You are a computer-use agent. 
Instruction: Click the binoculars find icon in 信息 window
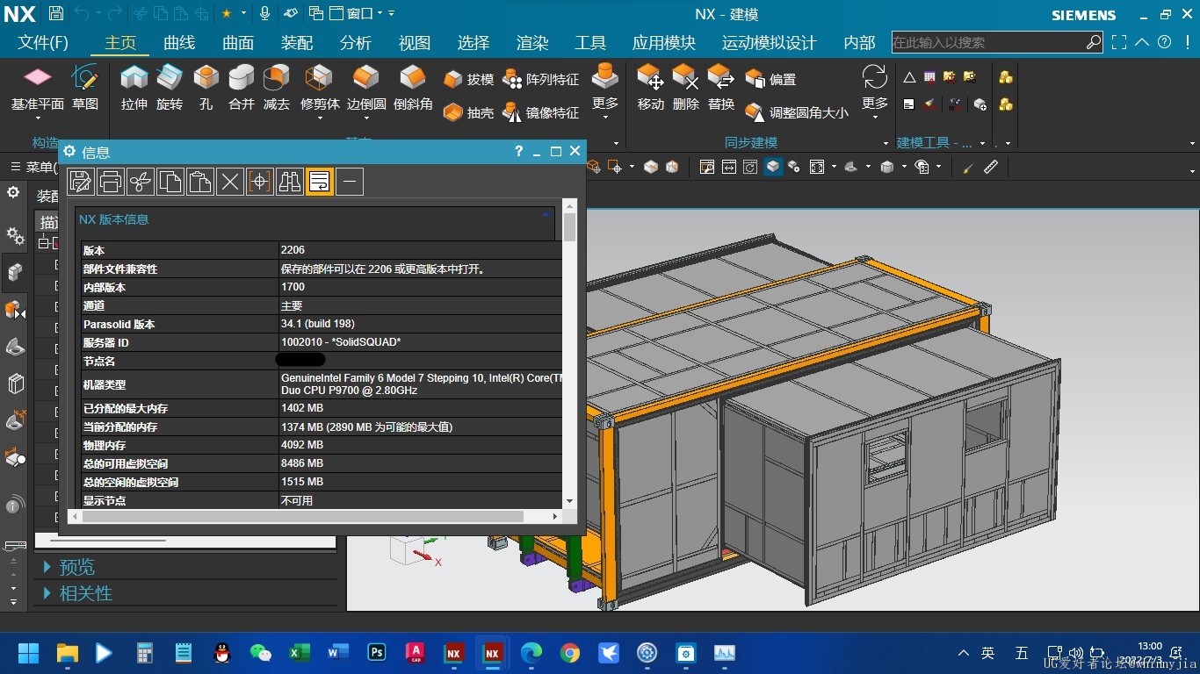tap(289, 182)
